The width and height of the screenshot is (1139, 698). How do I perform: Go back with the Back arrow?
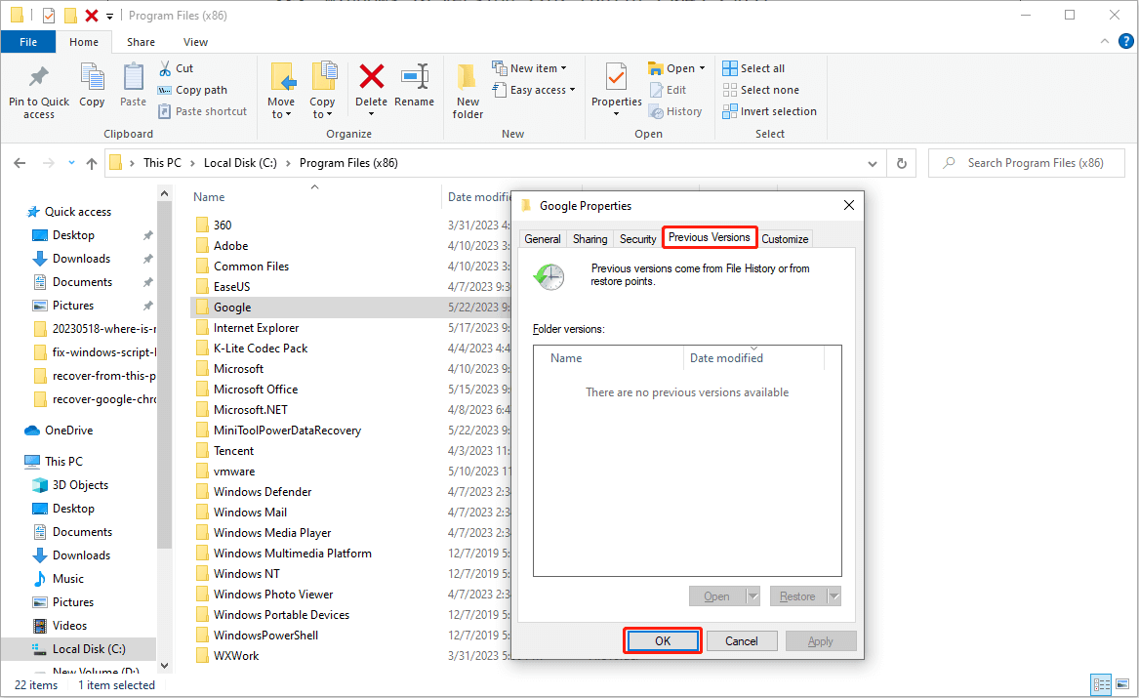pyautogui.click(x=20, y=163)
